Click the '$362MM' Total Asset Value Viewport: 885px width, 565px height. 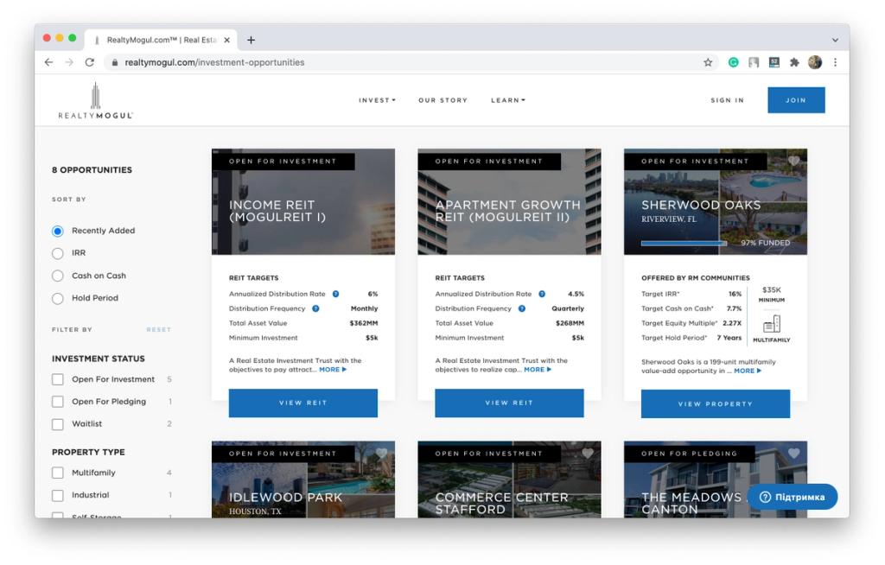click(364, 323)
